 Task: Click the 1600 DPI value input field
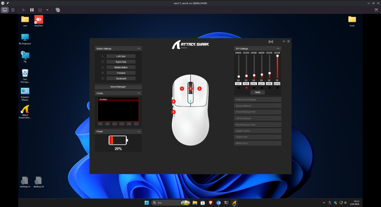click(x=246, y=84)
